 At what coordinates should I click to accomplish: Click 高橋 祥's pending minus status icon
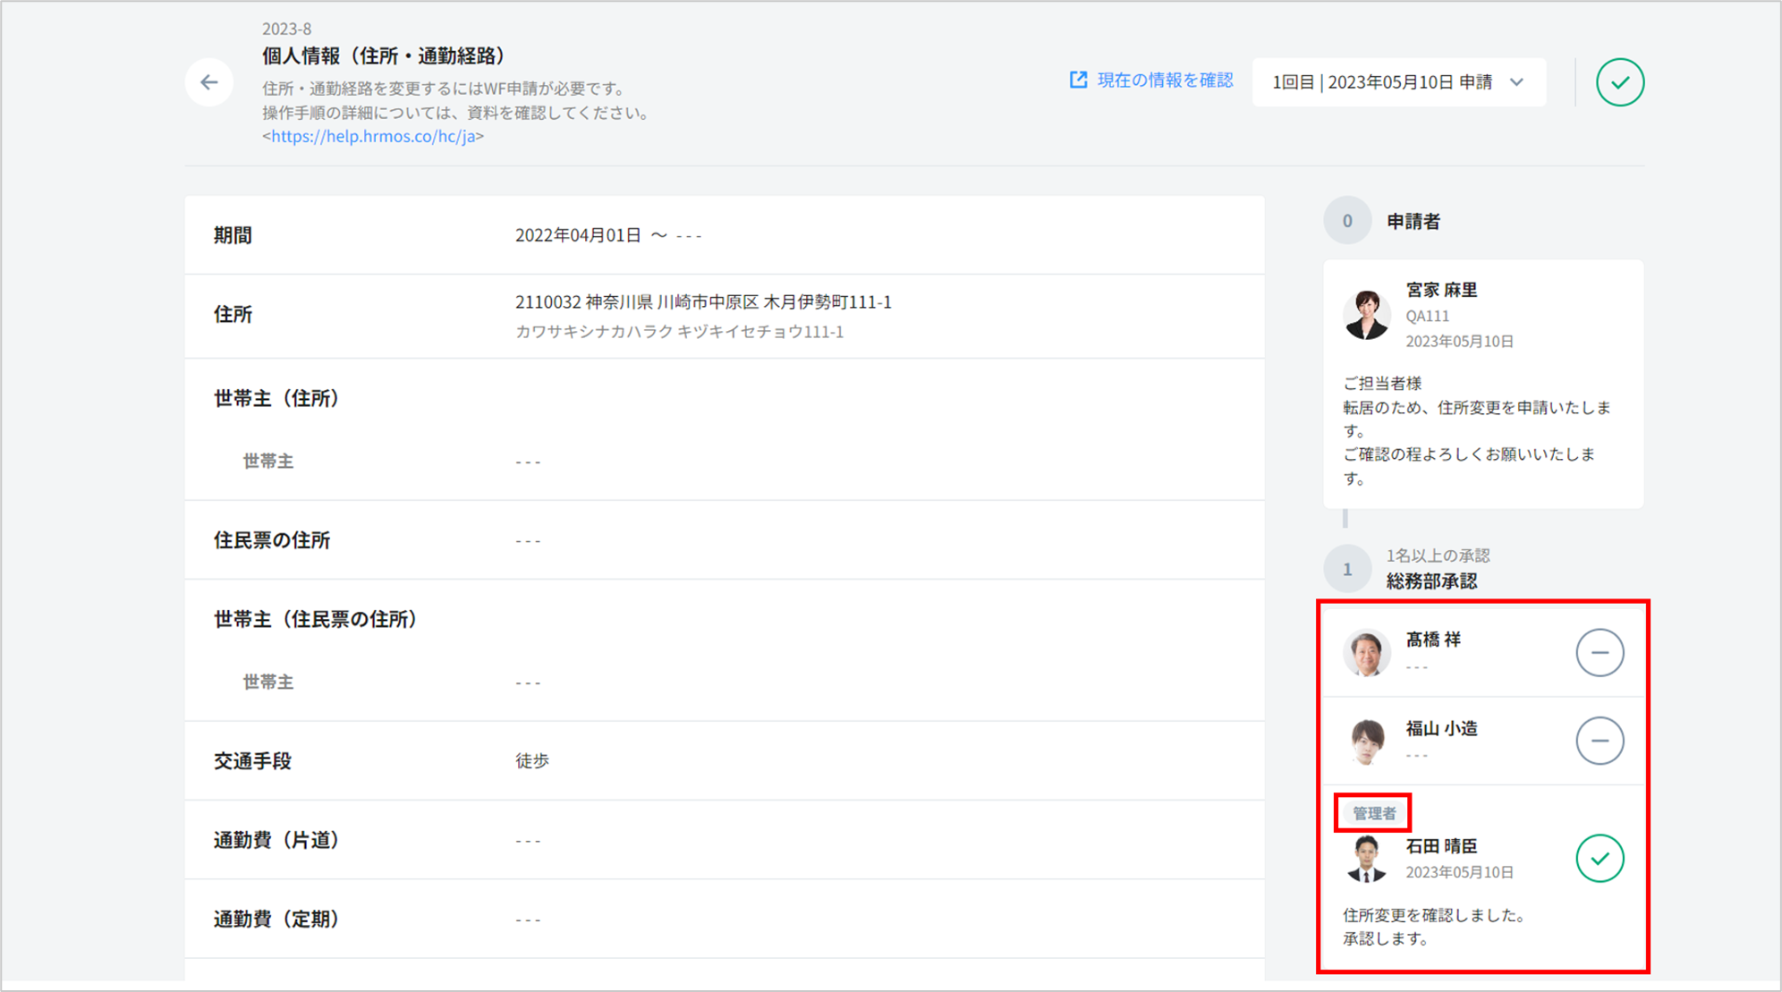point(1599,652)
